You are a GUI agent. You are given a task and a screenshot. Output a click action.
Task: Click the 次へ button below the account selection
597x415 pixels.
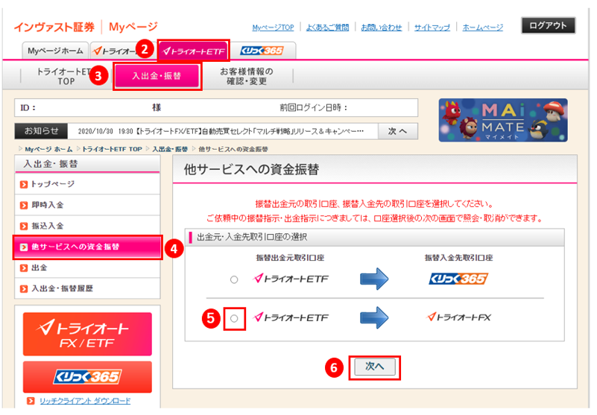point(375,367)
